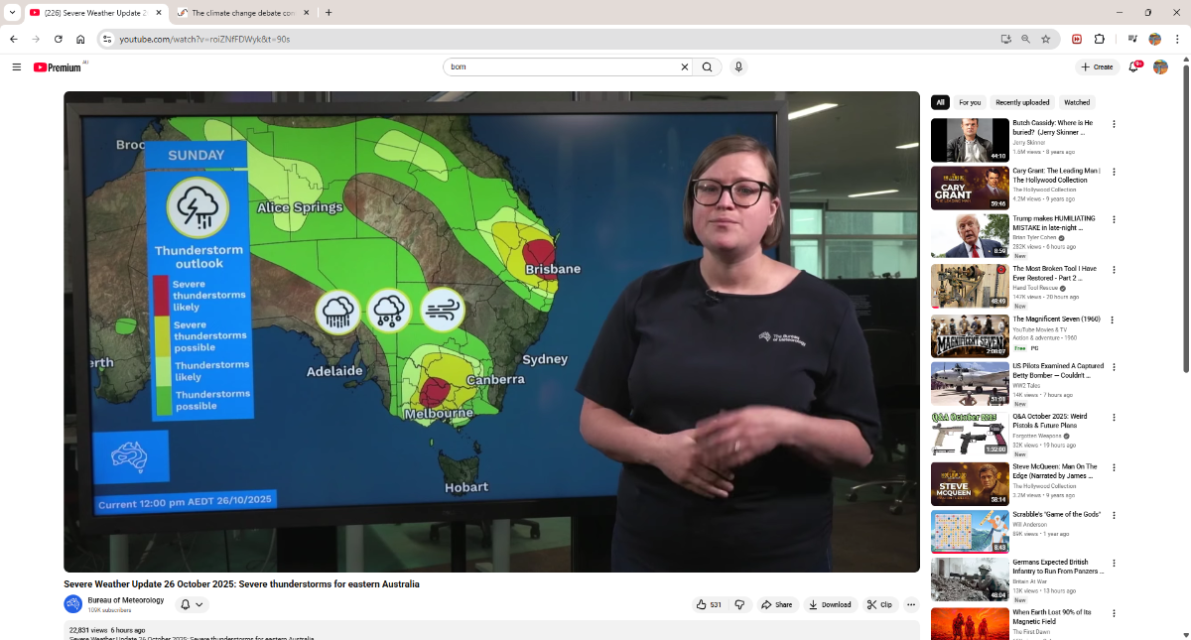1191x640 pixels.
Task: Like the video with thumbs up
Action: pos(709,604)
